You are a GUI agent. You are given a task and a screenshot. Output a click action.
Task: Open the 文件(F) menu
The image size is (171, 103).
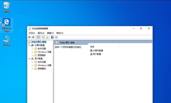click(32, 33)
